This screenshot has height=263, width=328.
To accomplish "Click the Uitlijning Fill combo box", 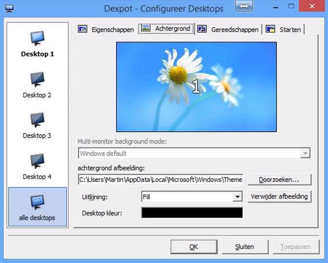I will click(192, 196).
